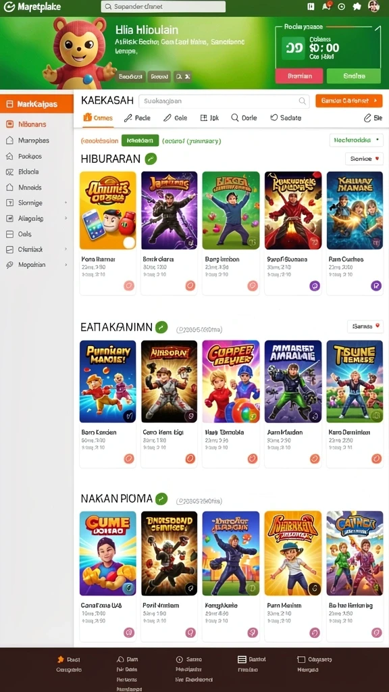Viewport: 389px width, 692px height.
Task: Switch to the Jpk tab
Action: coord(209,118)
